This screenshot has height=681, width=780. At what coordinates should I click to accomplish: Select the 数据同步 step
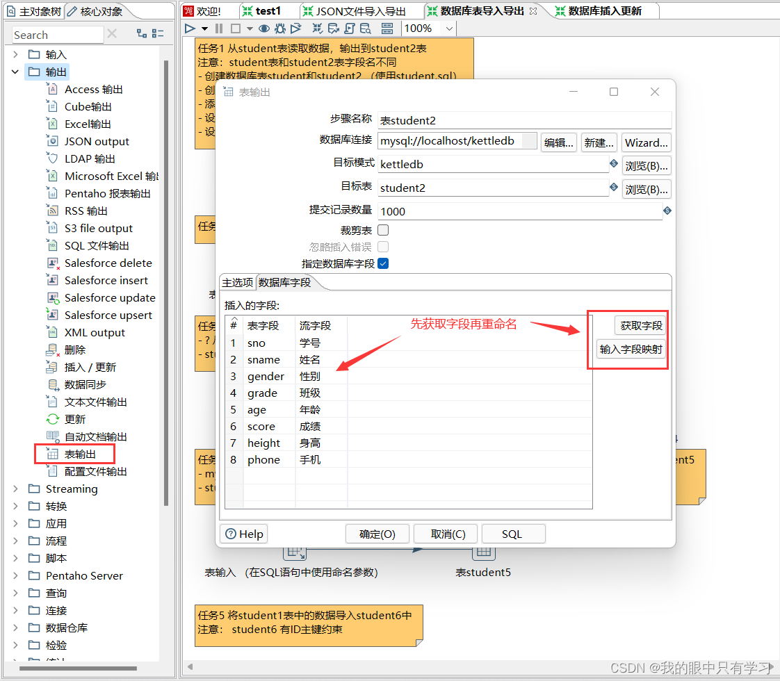tap(85, 385)
